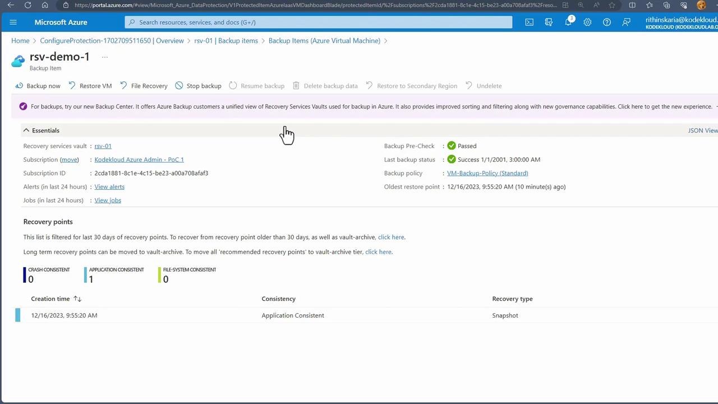Start File Recovery from the command bar
This screenshot has width=718, height=404.
pos(144,86)
